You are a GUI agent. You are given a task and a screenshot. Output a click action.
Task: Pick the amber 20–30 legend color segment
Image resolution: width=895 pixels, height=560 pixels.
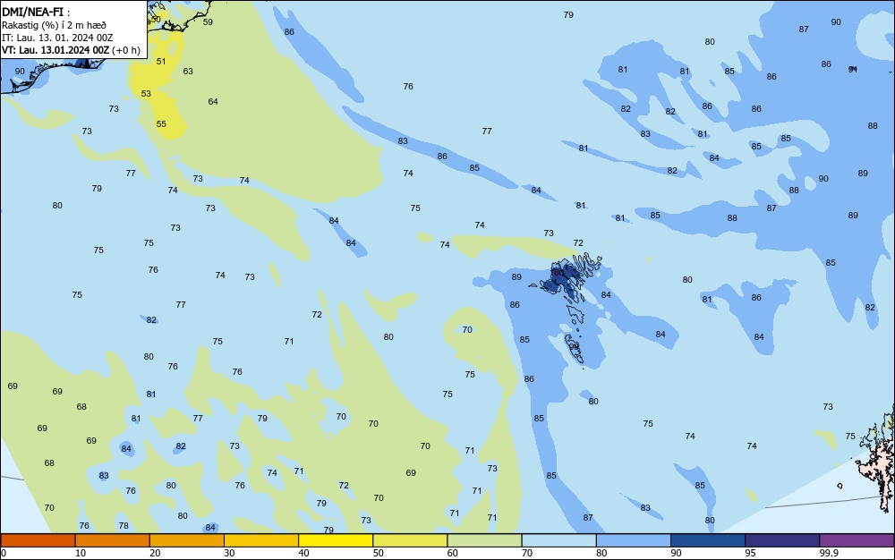click(x=187, y=540)
